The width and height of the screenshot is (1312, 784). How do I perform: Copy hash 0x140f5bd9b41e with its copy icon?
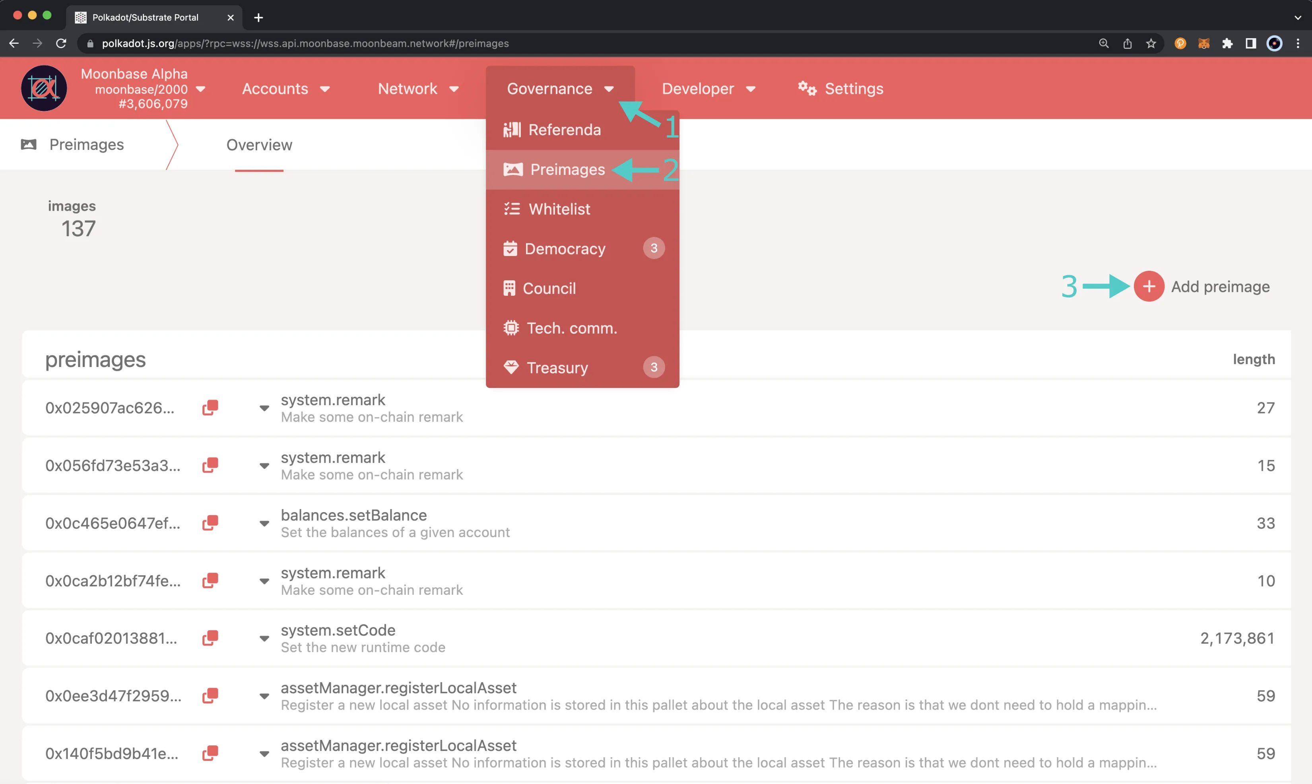tap(210, 753)
